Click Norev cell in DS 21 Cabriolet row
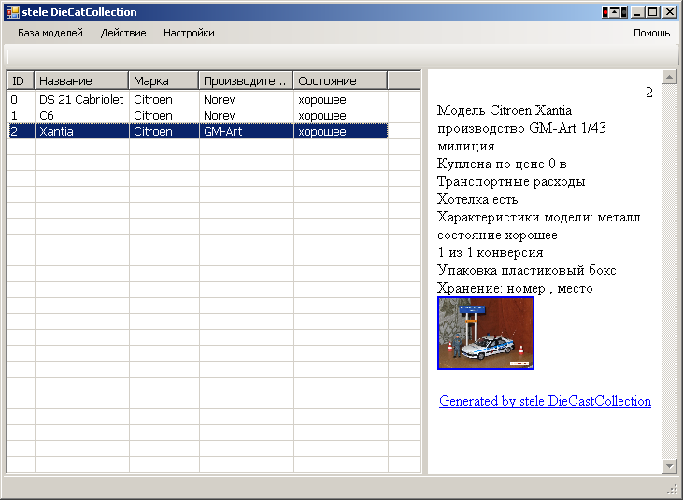 point(247,100)
